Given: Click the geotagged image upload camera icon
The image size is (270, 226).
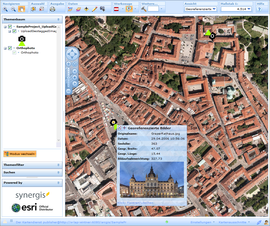Looking at the screenshot, I should point(103,9).
